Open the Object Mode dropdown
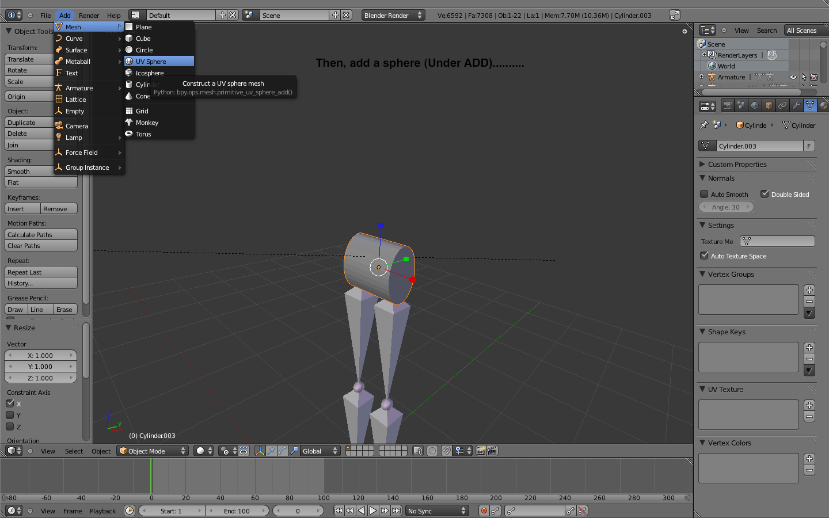829x518 pixels. [151, 451]
